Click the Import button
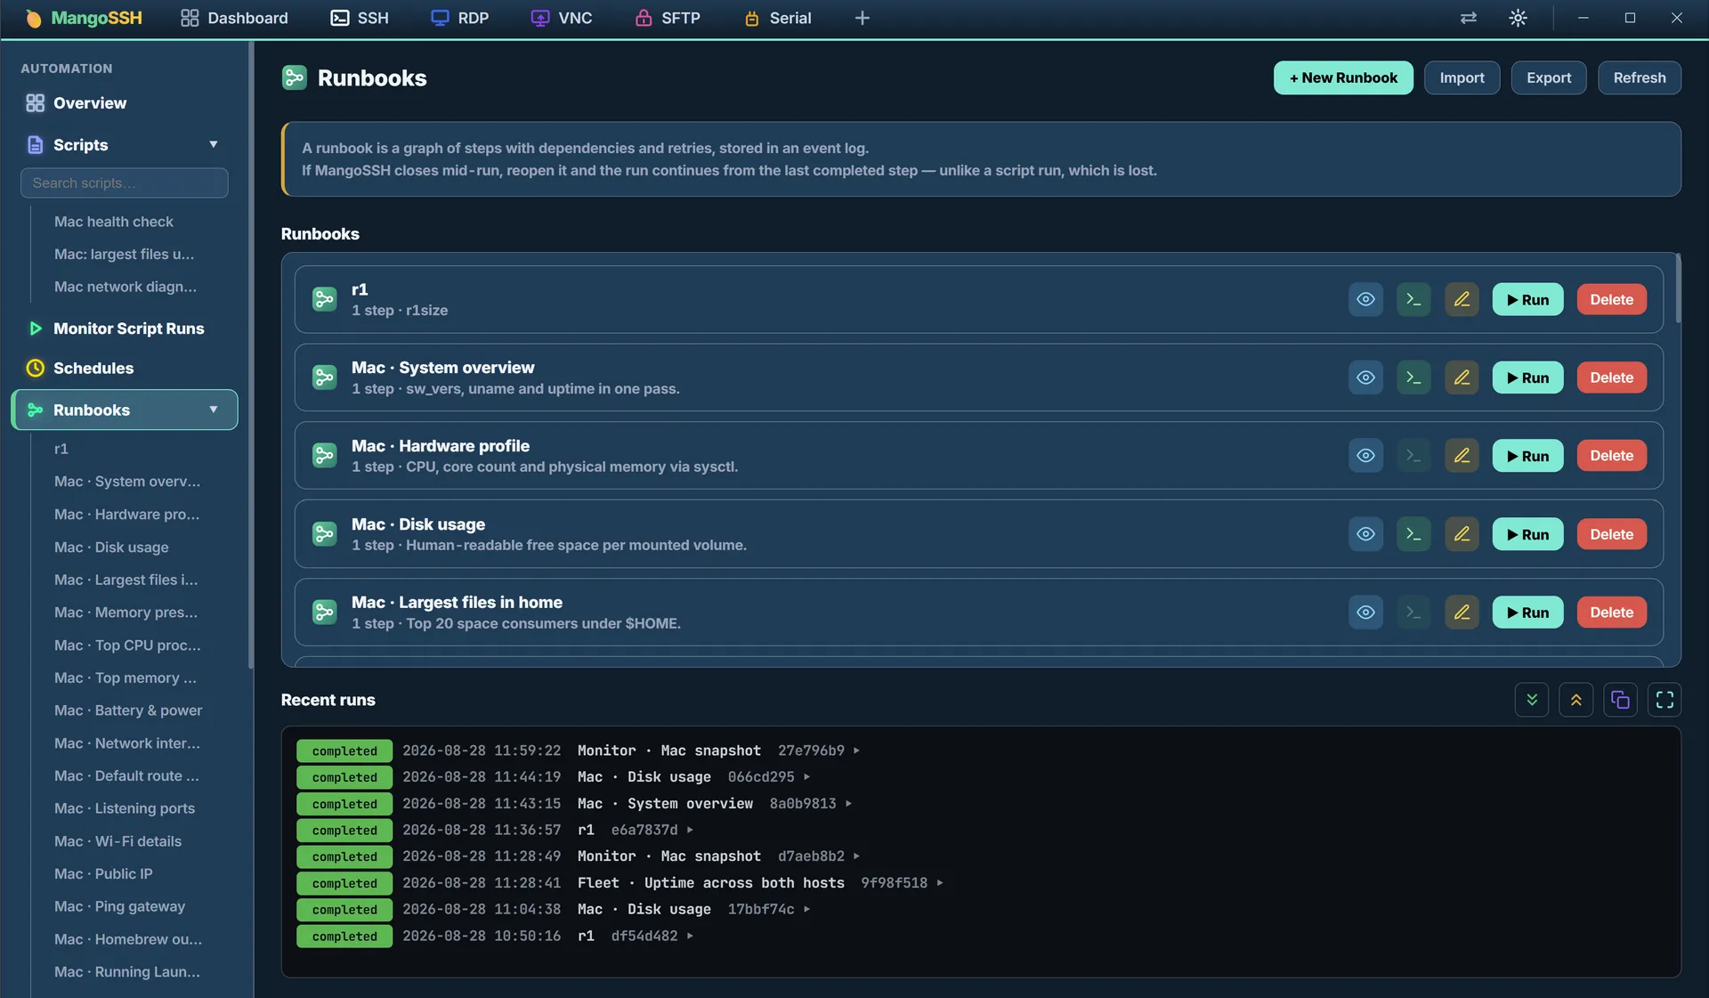The width and height of the screenshot is (1709, 998). click(1462, 77)
